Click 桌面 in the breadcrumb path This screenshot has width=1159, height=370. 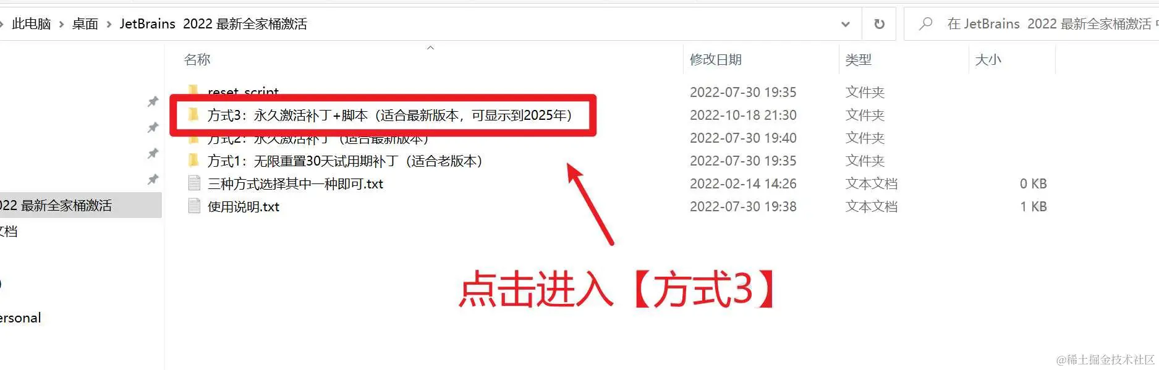[85, 24]
